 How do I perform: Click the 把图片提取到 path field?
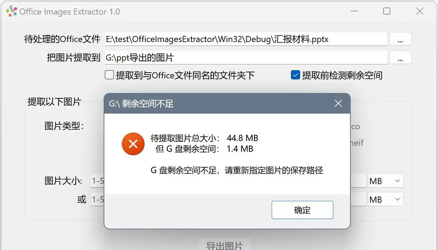pyautogui.click(x=246, y=57)
